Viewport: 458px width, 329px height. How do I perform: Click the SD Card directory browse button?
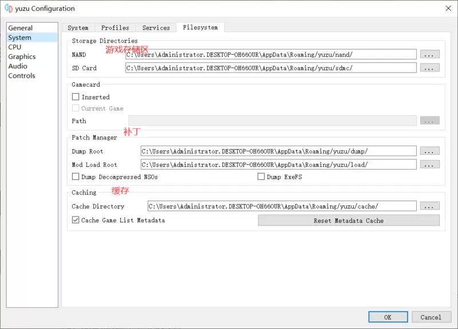(430, 68)
